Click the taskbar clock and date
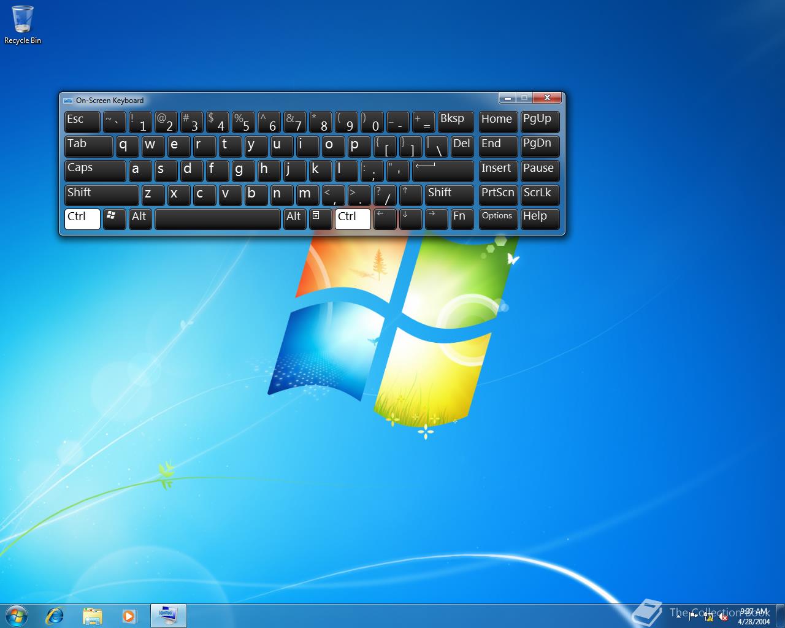 click(754, 616)
